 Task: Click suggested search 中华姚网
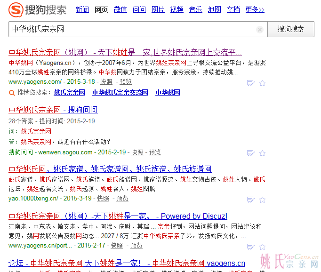[168, 93]
